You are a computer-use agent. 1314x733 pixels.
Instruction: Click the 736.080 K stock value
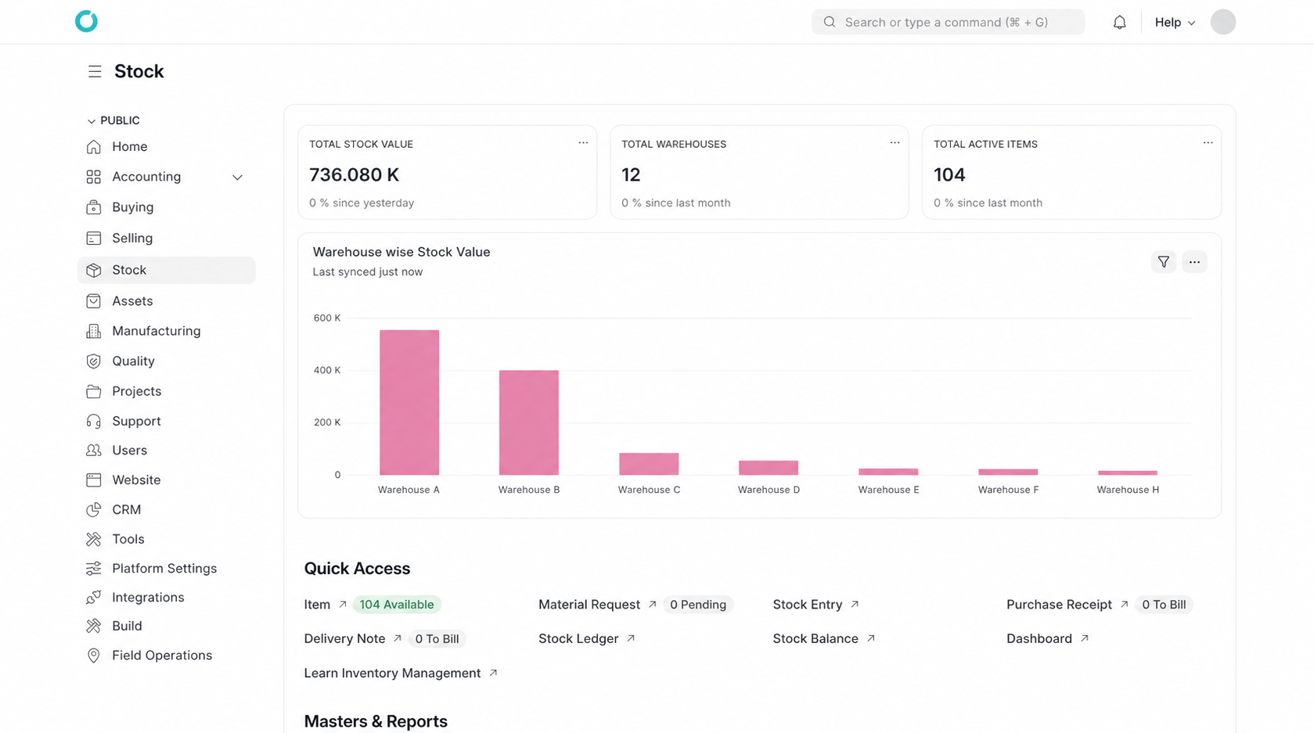click(x=355, y=174)
